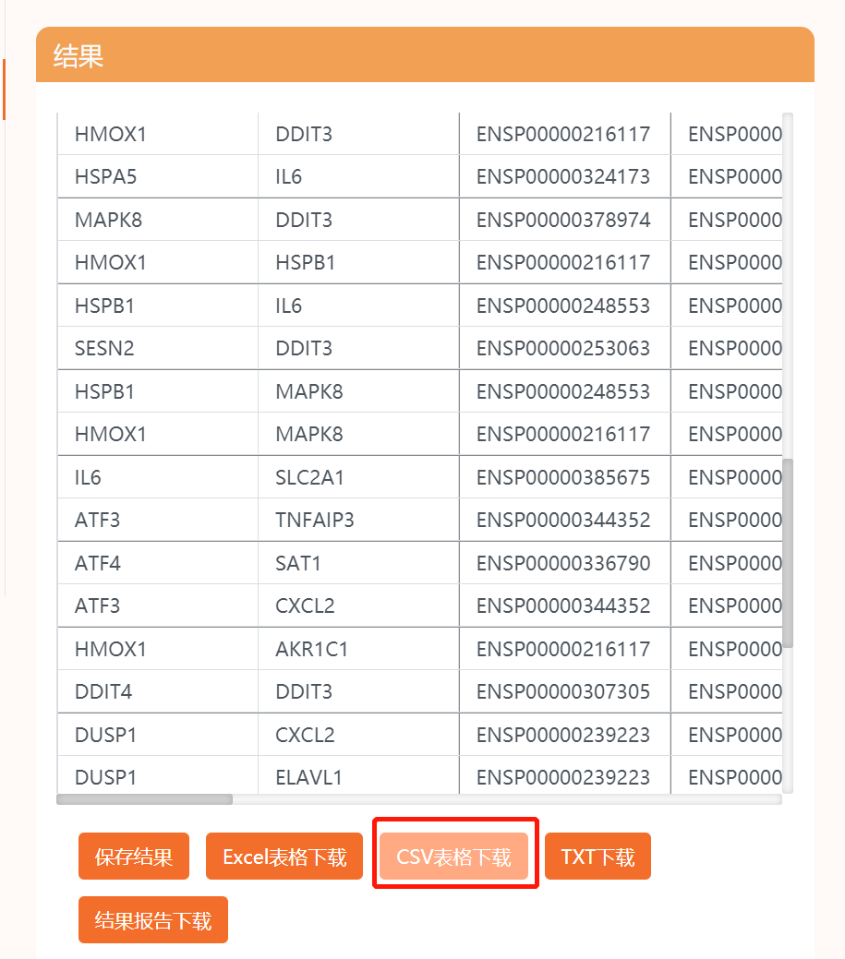
Task: Click the SLC2A1 cell
Action: click(308, 477)
